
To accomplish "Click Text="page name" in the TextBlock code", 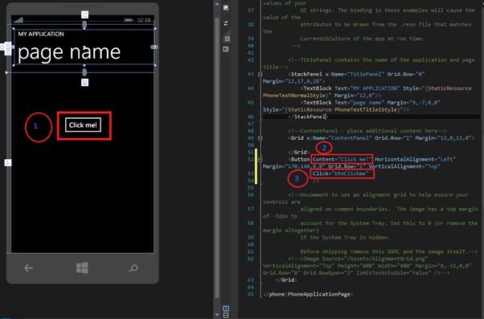I will [359, 102].
